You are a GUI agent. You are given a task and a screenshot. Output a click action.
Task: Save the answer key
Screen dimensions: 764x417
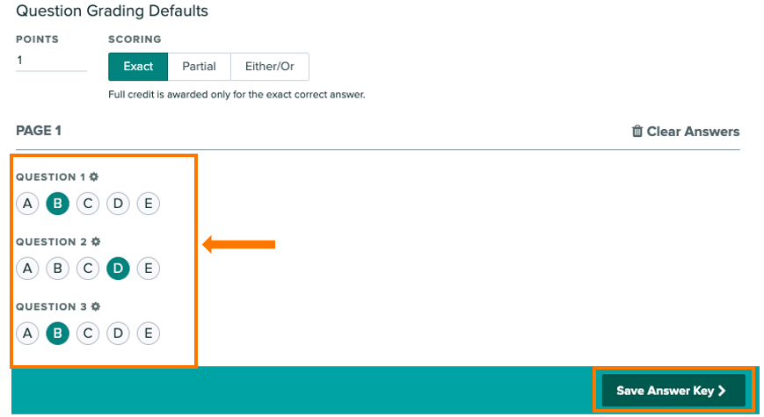point(673,391)
